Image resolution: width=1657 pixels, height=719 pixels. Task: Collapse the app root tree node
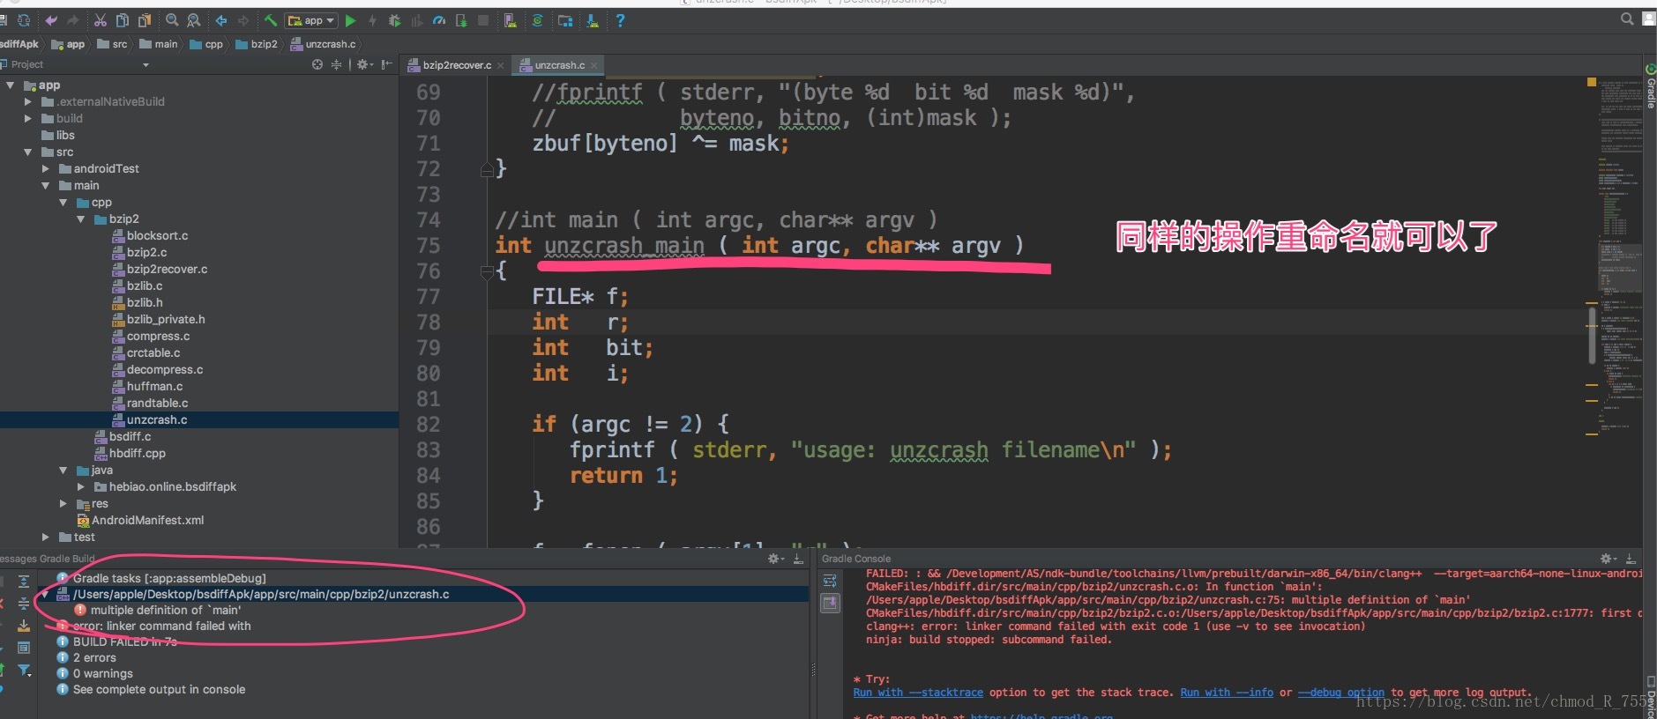[11, 85]
